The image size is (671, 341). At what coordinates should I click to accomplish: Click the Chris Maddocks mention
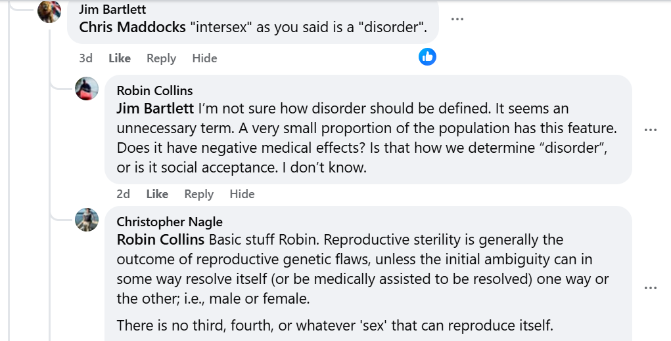click(132, 28)
